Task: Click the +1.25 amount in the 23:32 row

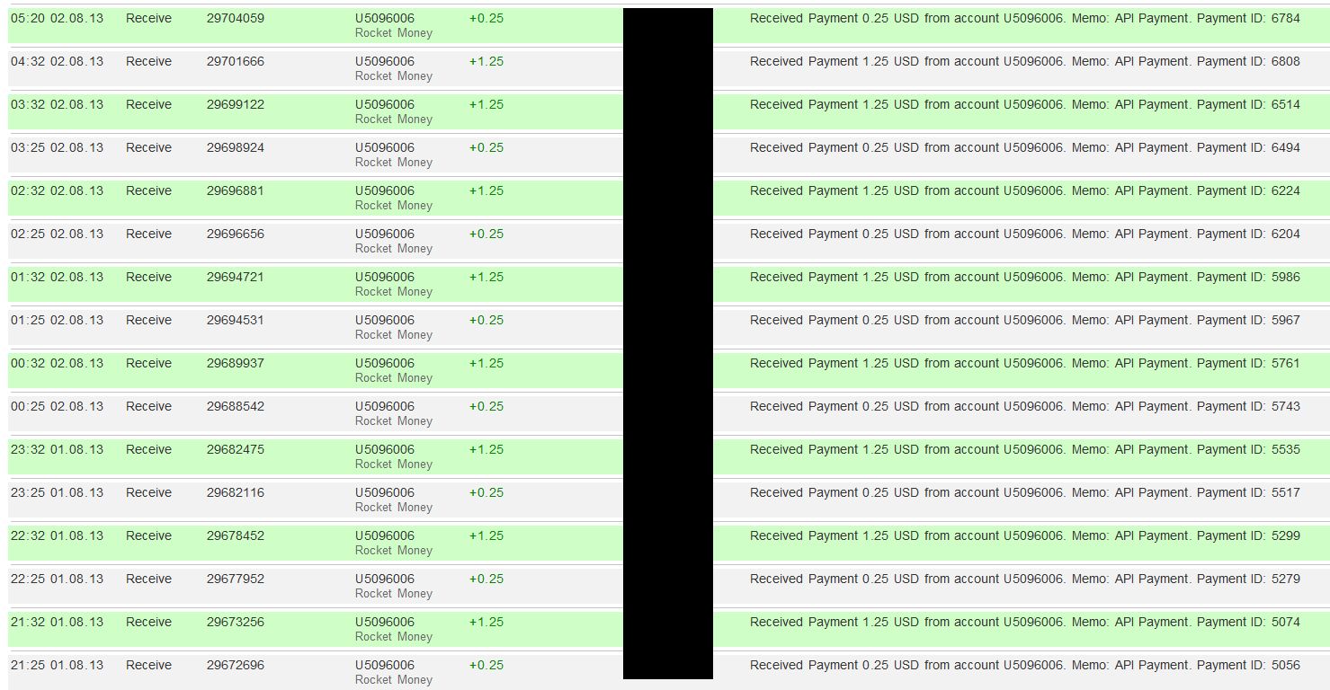Action: [486, 449]
